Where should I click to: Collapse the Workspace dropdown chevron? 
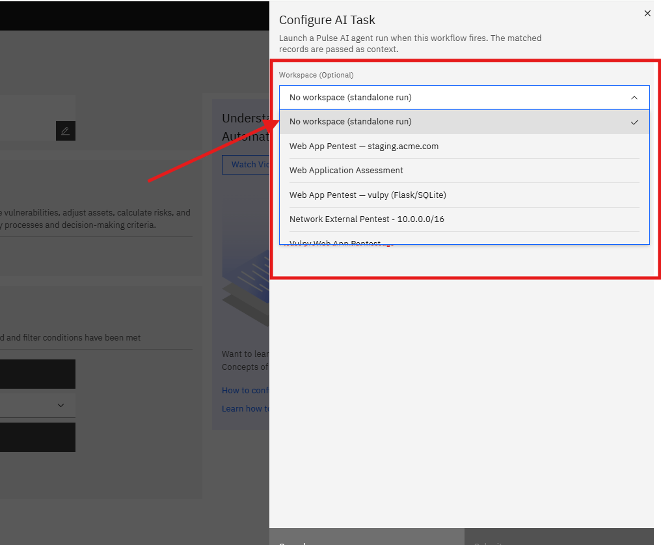[634, 98]
